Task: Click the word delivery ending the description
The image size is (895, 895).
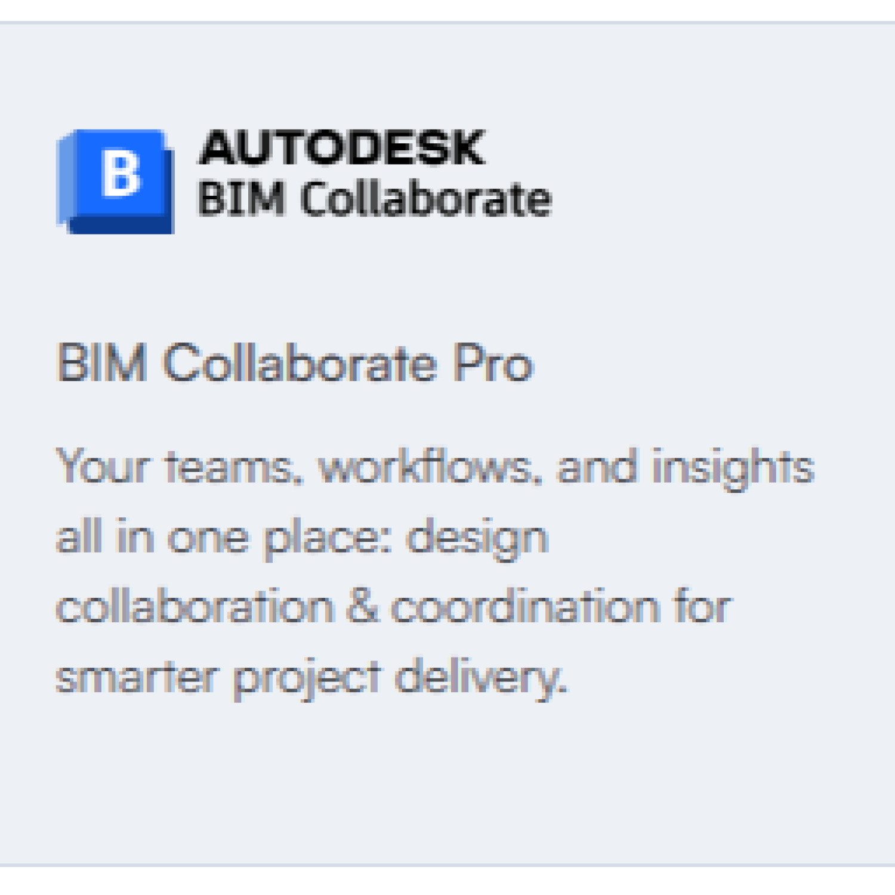Action: (479, 678)
